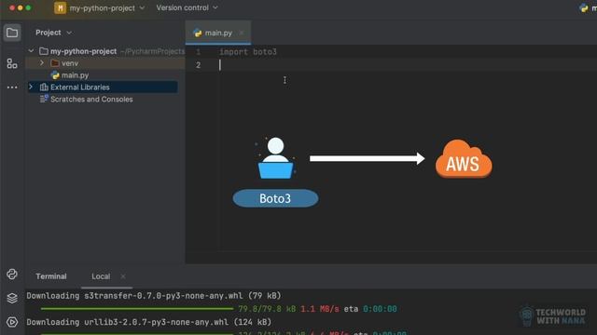Open the Project tool window folder icon
Viewport: 597px width, 335px height.
pos(12,33)
